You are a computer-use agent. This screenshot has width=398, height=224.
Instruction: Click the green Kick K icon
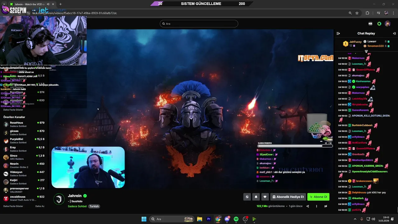[x=379, y=24]
